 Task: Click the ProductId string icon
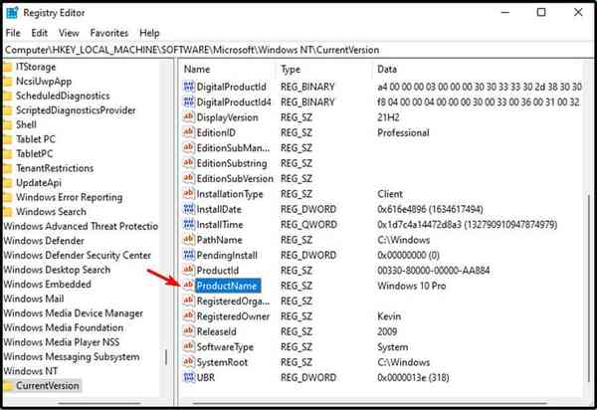point(189,270)
